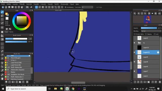Click the canvas horizontal scrollbar
162x91 pixels.
[78, 83]
